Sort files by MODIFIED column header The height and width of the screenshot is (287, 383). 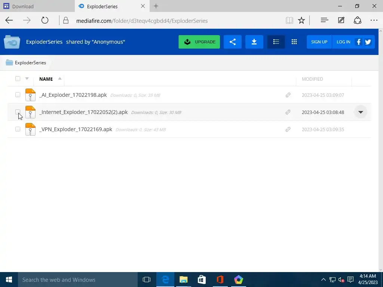coord(312,79)
